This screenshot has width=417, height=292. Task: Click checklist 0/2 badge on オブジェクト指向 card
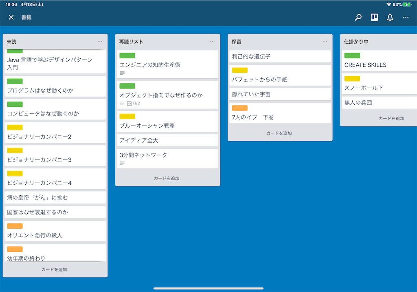coord(134,104)
